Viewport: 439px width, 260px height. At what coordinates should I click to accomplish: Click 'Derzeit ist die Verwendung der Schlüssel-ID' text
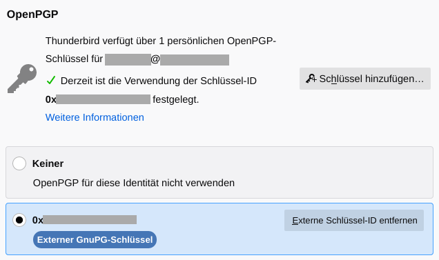tap(159, 81)
